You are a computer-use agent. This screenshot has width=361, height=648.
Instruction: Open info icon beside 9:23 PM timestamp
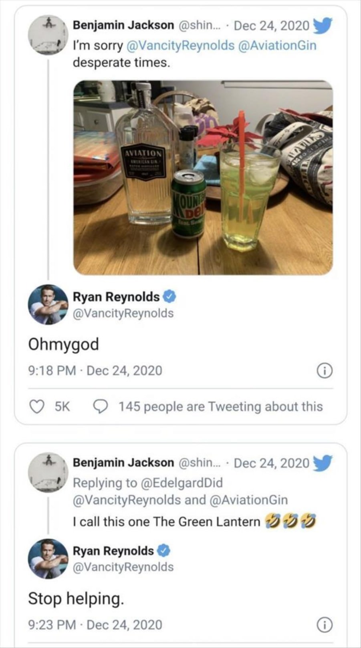pos(325,625)
